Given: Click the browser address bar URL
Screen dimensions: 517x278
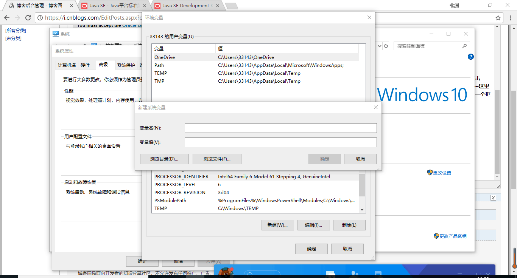Looking at the screenshot, I should (93, 18).
